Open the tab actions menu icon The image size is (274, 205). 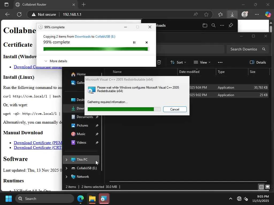coord(6,5)
